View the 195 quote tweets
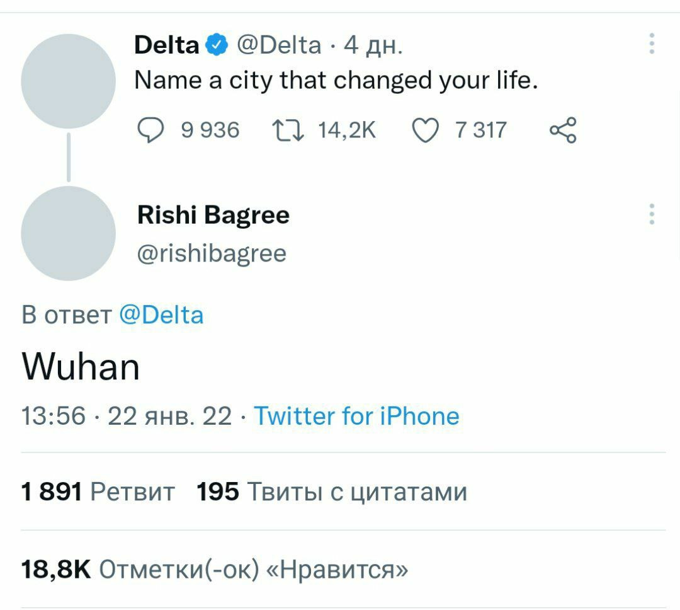Viewport: 680px width, 610px height. point(332,491)
